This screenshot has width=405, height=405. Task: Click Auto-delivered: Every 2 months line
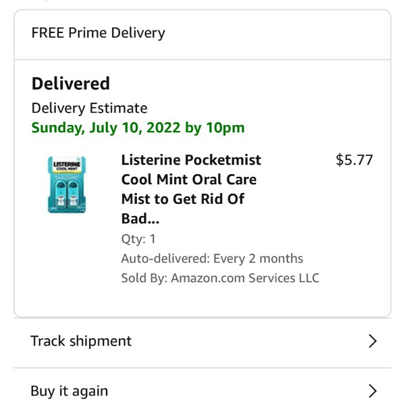[x=212, y=259]
